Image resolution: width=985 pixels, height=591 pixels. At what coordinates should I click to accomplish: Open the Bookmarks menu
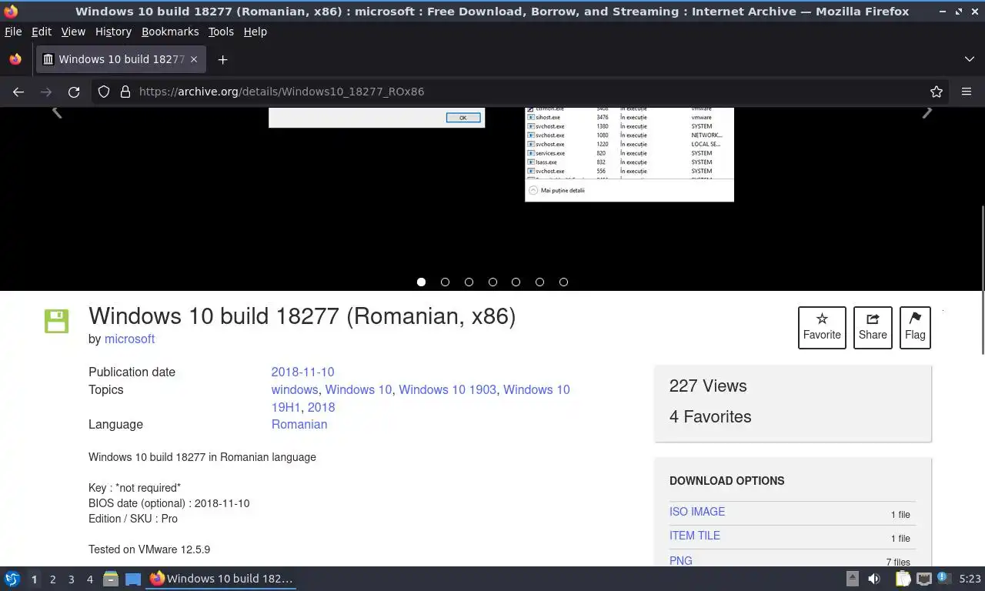170,32
